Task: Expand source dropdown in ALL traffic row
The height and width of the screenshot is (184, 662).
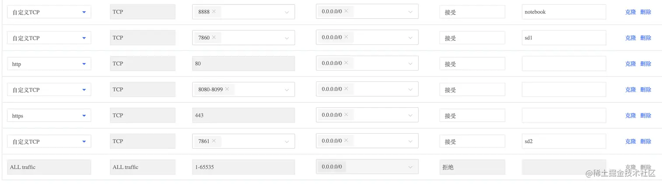Action: click(x=411, y=167)
